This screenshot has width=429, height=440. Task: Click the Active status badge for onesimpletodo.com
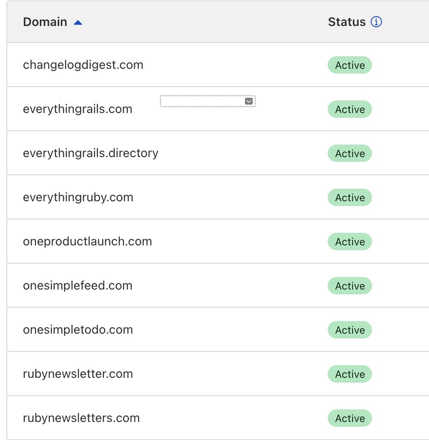pos(350,330)
